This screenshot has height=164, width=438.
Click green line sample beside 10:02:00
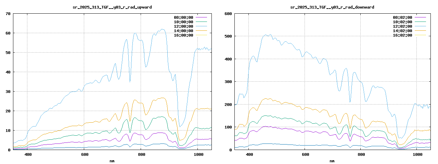(421, 22)
